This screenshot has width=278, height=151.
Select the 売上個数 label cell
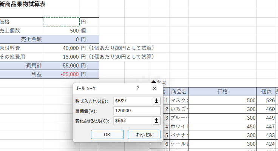tap(21, 31)
